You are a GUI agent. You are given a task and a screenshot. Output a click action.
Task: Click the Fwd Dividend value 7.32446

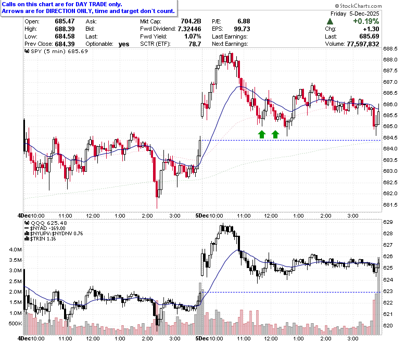click(189, 29)
